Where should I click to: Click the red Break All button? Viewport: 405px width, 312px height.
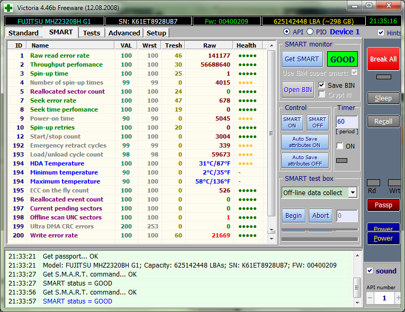(383, 59)
